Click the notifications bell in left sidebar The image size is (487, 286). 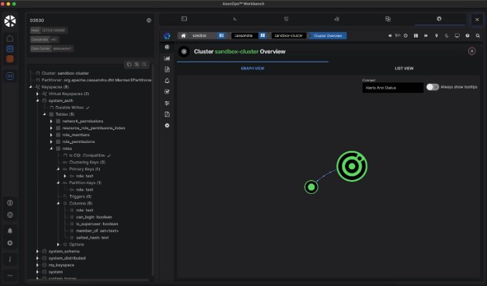tap(10, 230)
